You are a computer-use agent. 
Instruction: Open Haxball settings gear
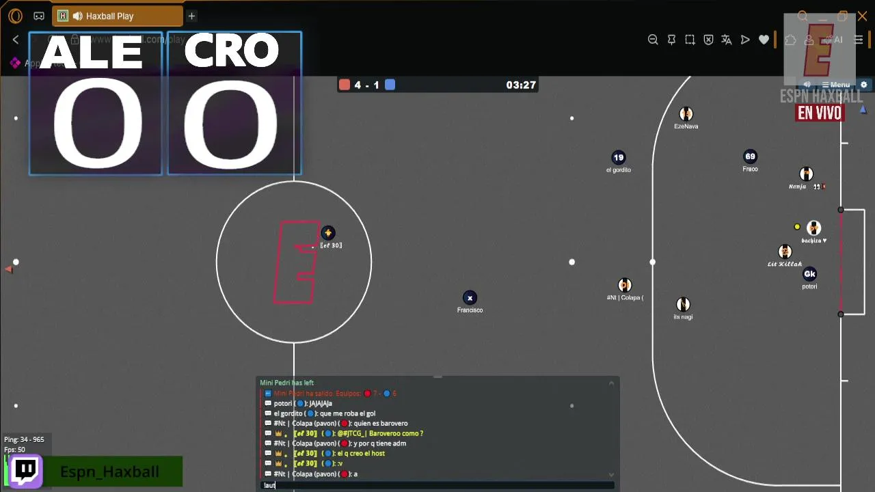click(864, 85)
